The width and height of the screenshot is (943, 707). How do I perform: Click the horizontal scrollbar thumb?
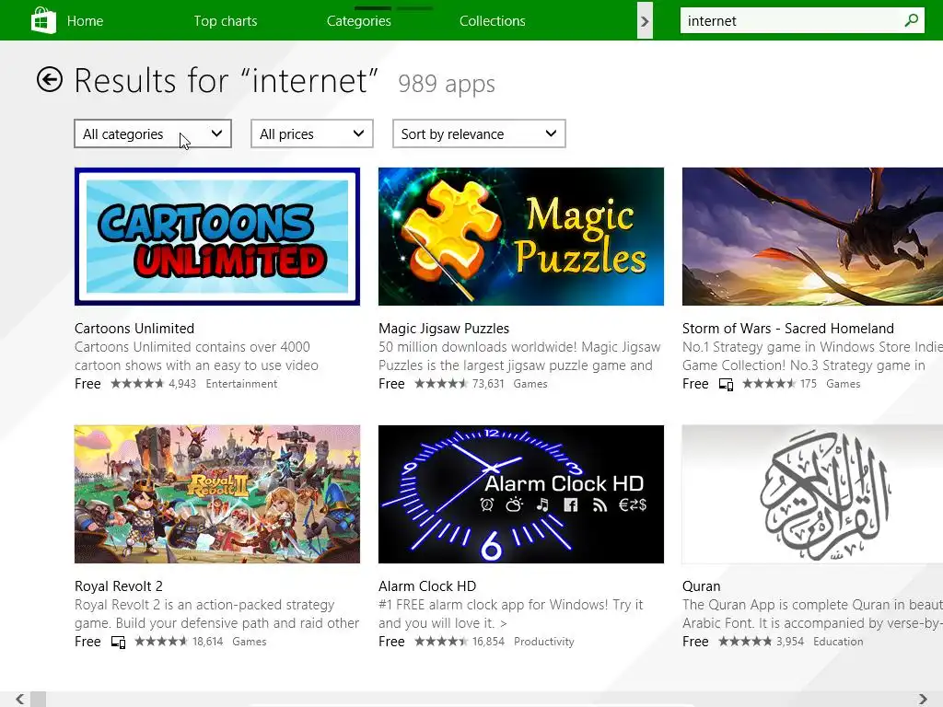click(x=38, y=699)
